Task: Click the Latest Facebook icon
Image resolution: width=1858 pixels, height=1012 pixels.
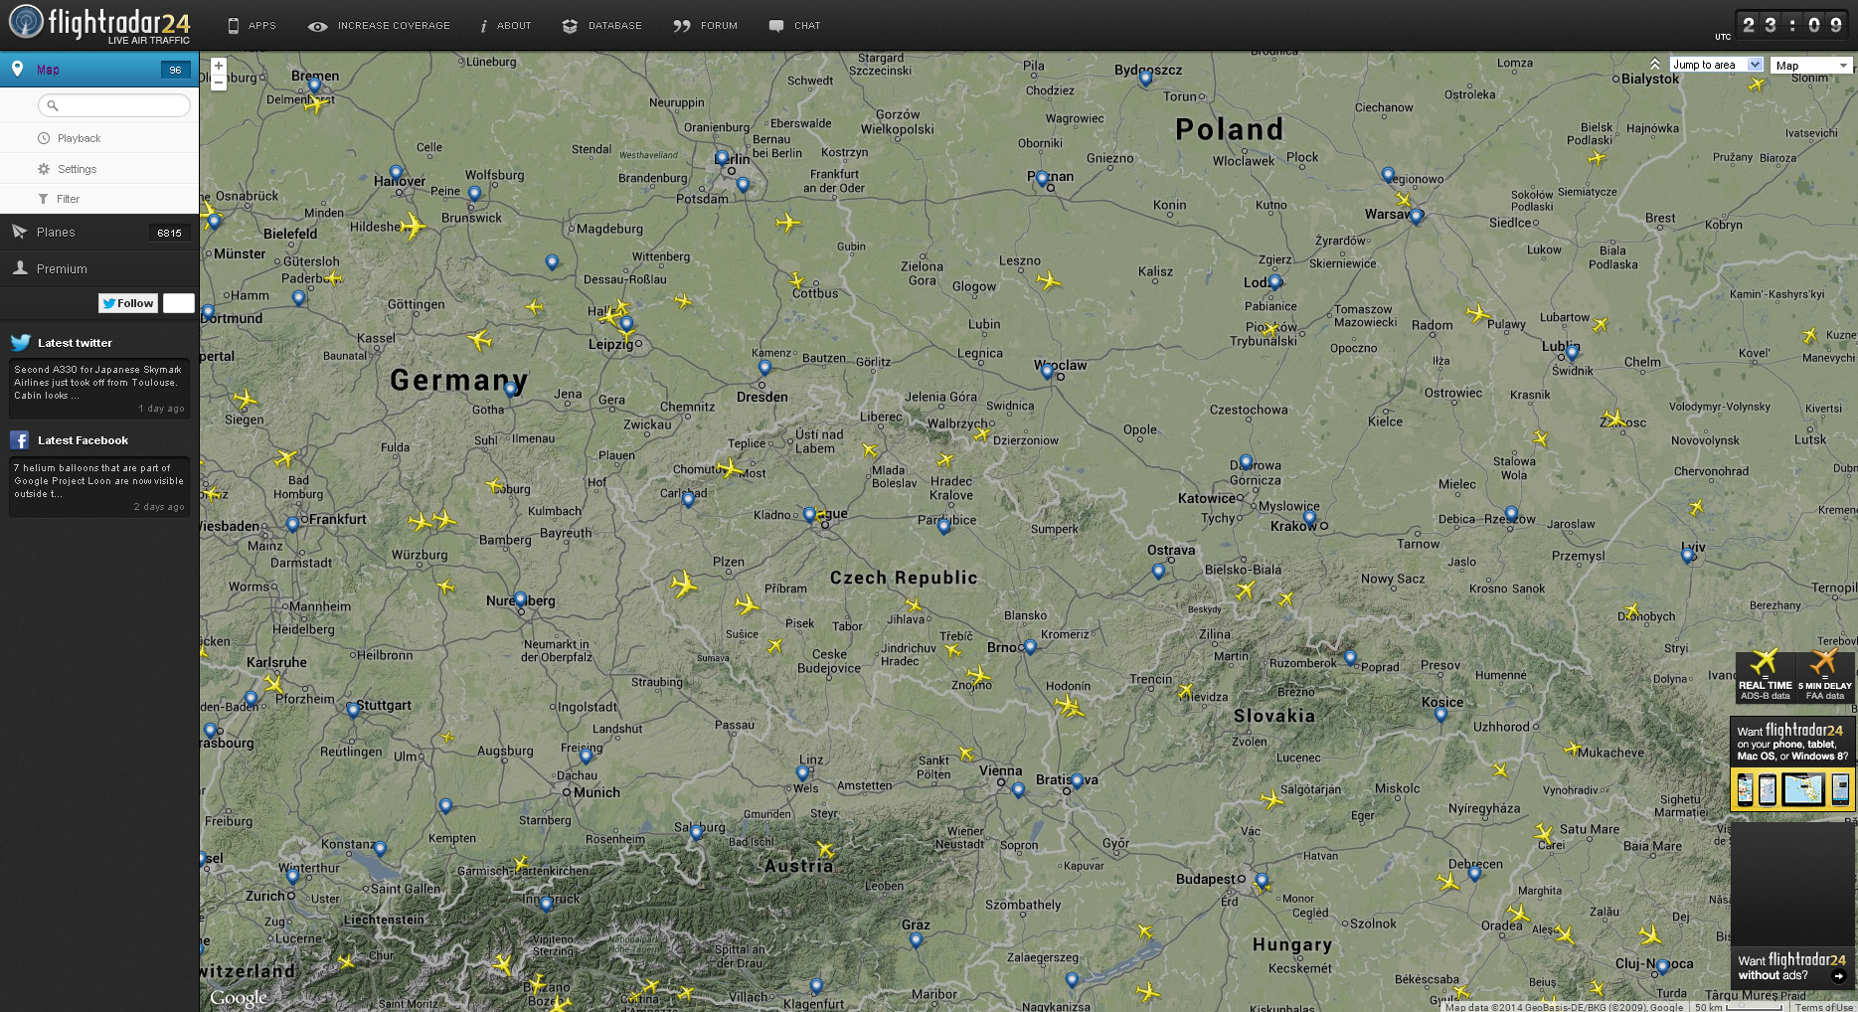Action: point(20,439)
